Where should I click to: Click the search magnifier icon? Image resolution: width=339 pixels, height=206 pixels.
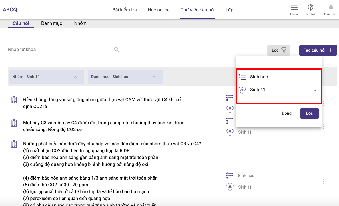click(116, 49)
